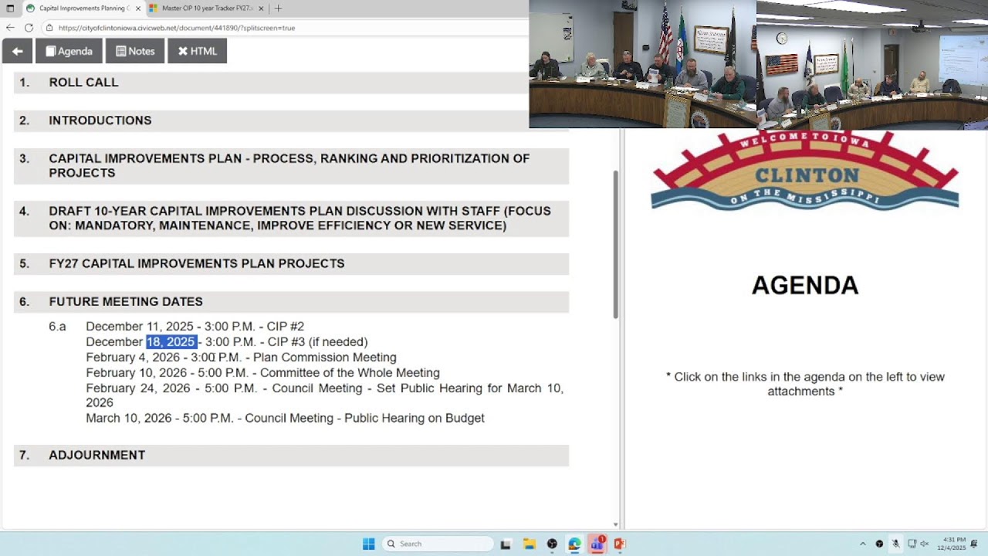988x556 pixels.
Task: Open a new browser tab
Action: point(278,8)
